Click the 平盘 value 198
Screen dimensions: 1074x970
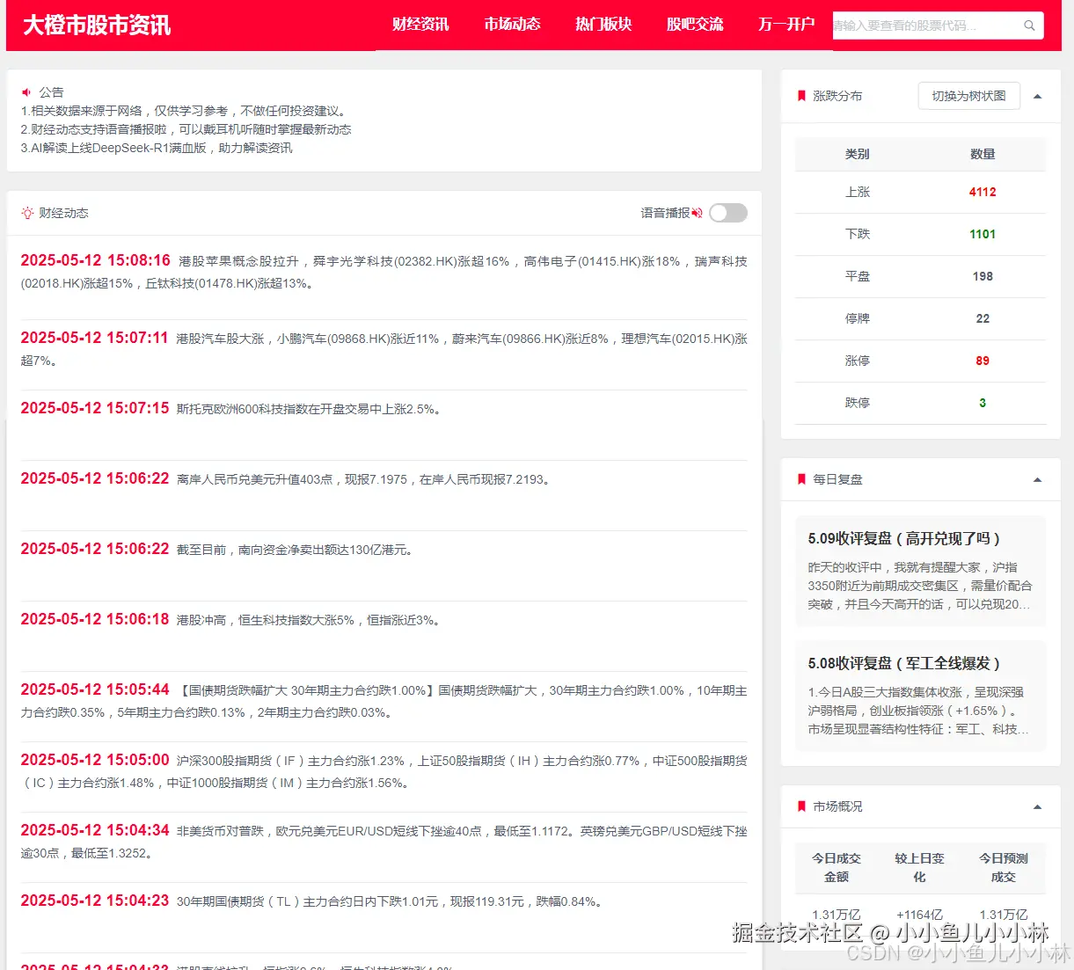click(x=983, y=276)
